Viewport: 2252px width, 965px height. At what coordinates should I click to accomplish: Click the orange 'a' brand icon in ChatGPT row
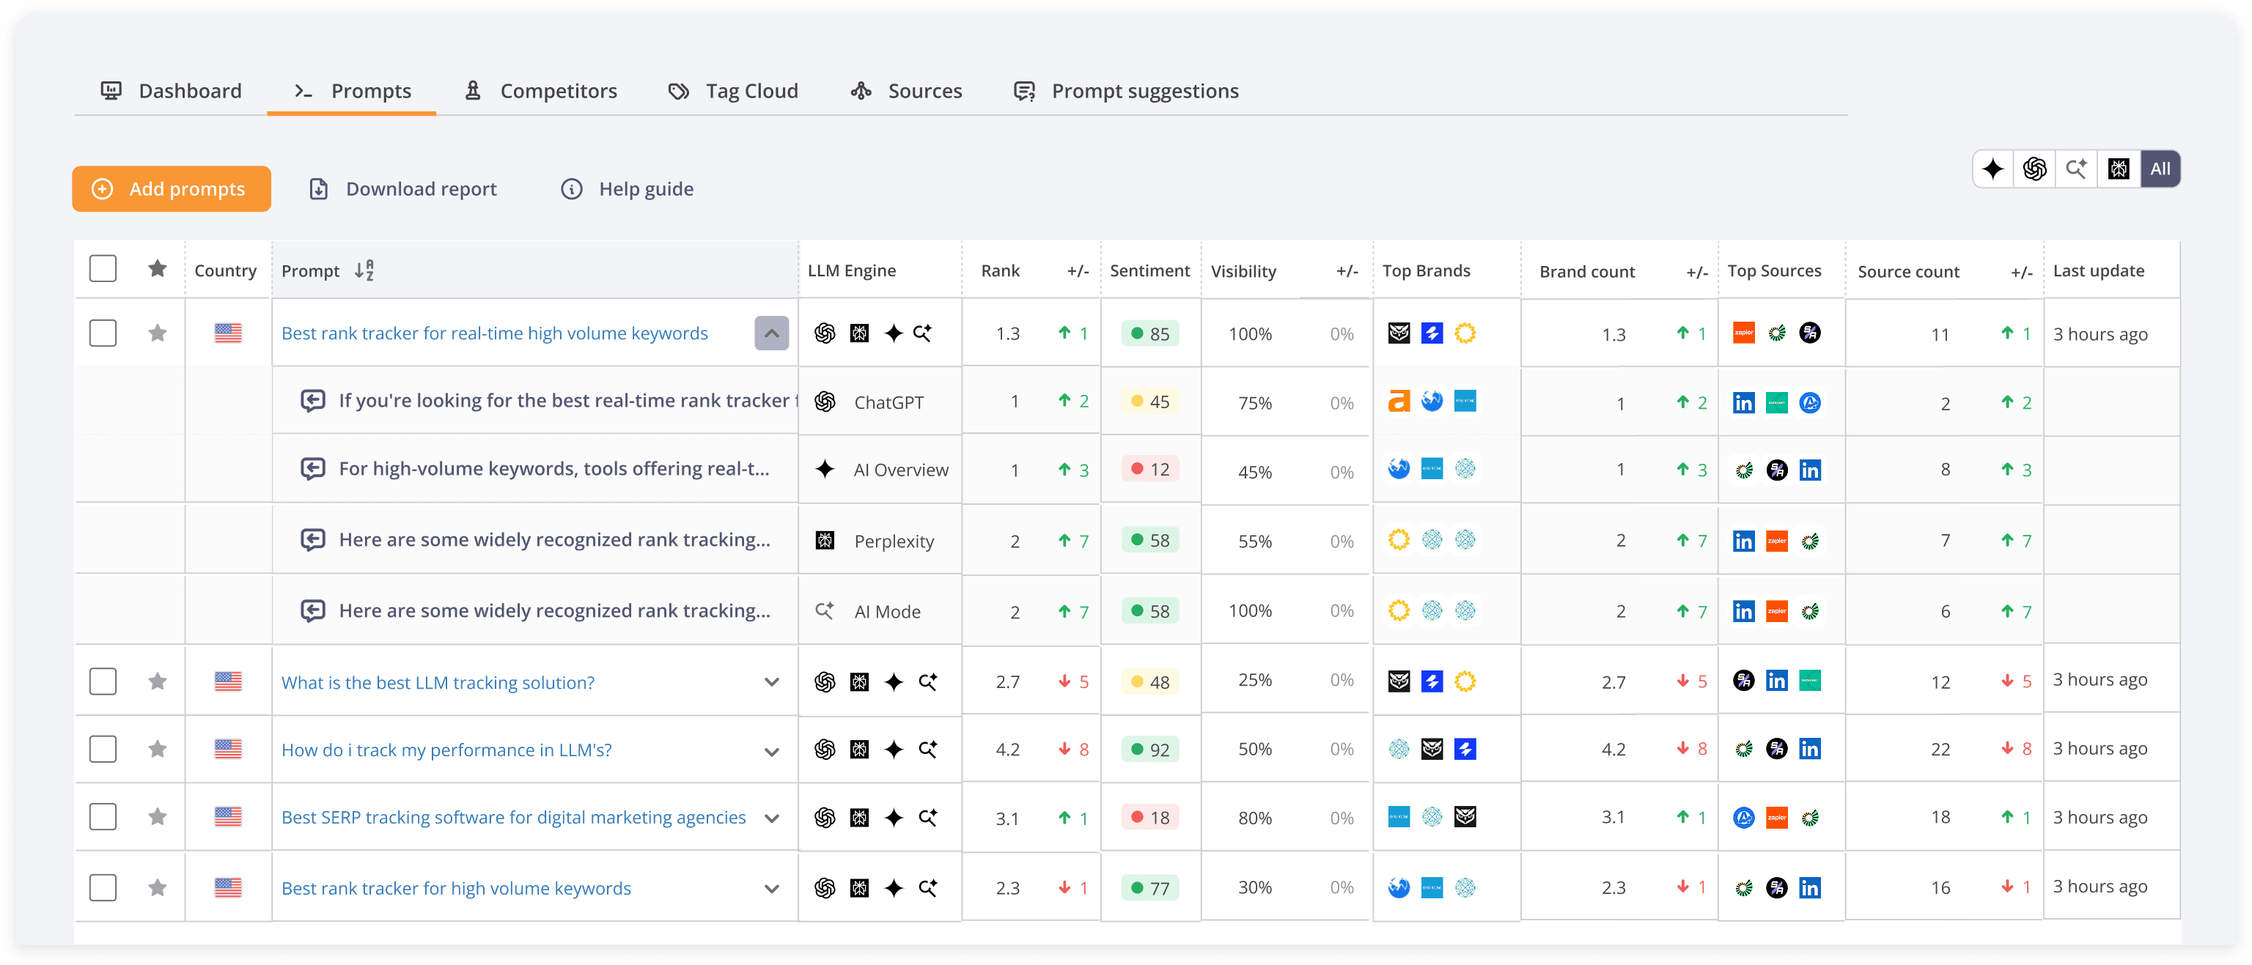[1399, 402]
